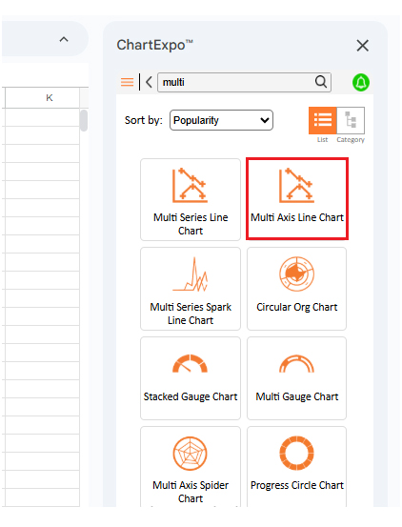
Task: Click the ChartExpo title text
Action: [x=155, y=45]
